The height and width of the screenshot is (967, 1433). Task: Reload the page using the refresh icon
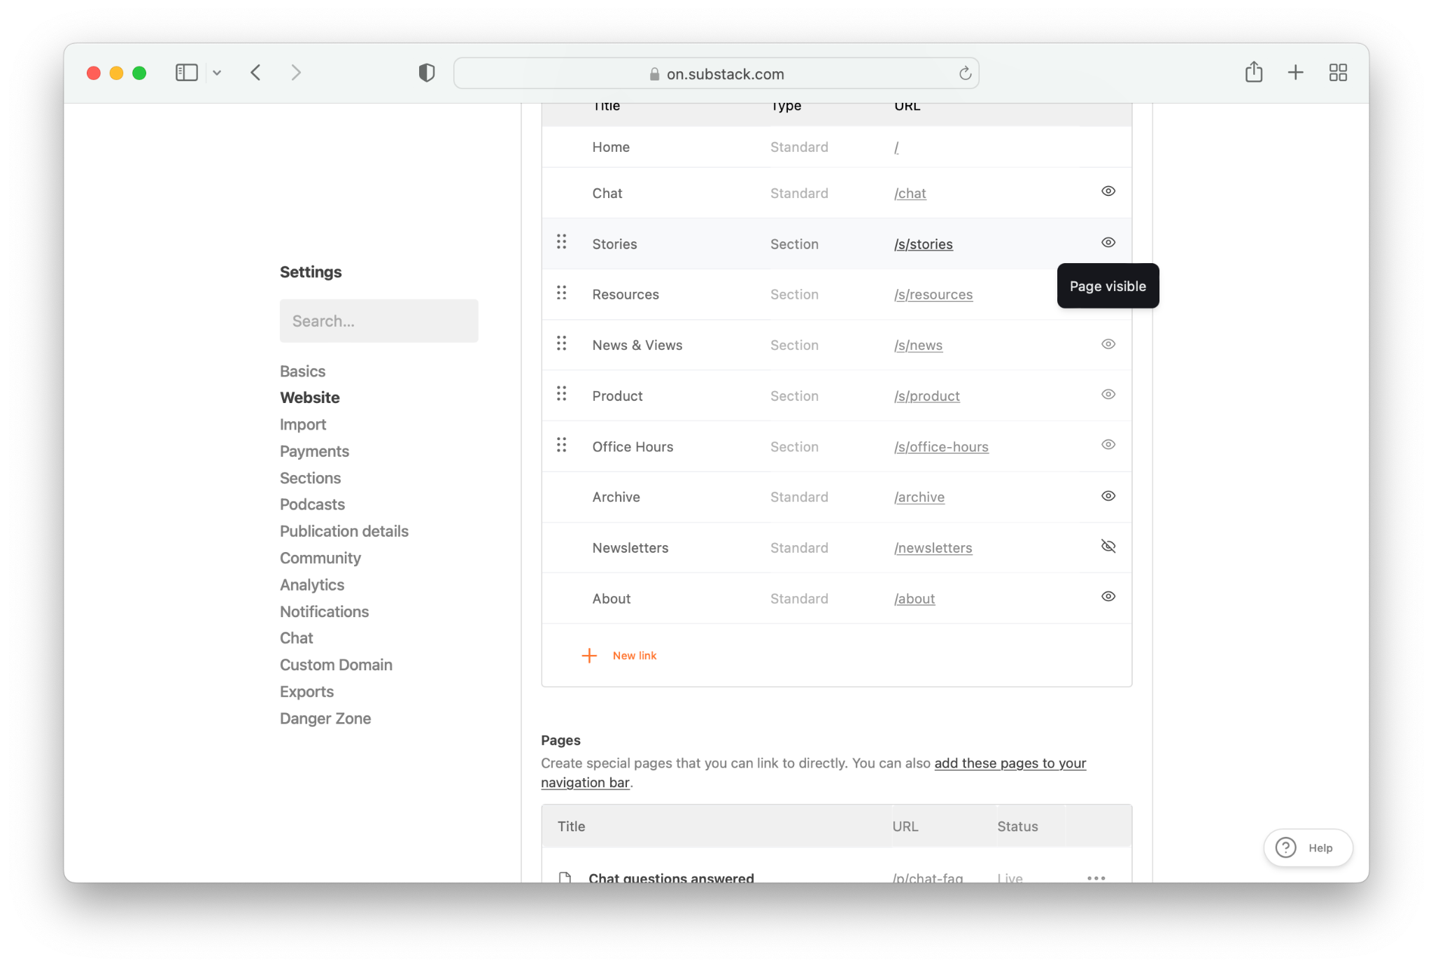pos(965,73)
